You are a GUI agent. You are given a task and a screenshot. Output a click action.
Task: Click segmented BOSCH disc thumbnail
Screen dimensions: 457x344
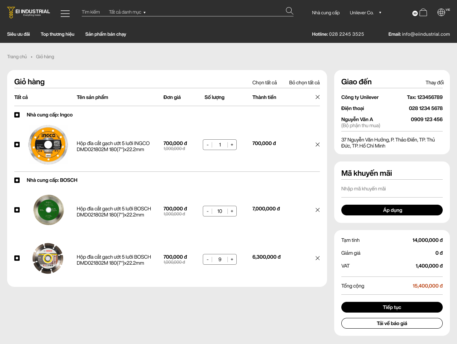tap(48, 258)
